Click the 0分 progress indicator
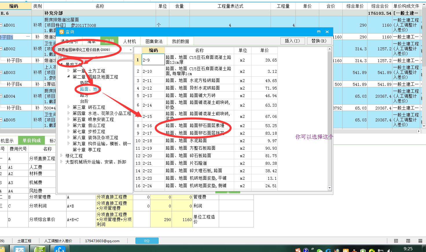Viewport: 426px width, 252px height. [x=147, y=241]
